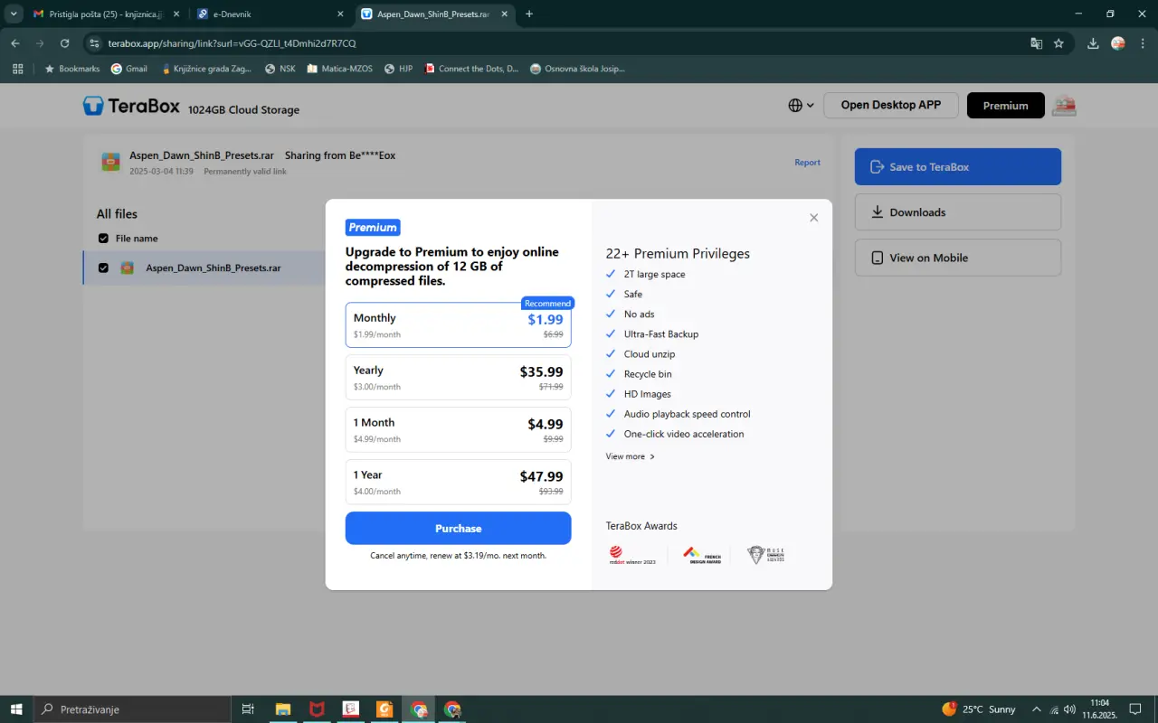Image resolution: width=1158 pixels, height=723 pixels.
Task: Click the site information icon in address bar
Action: click(94, 43)
